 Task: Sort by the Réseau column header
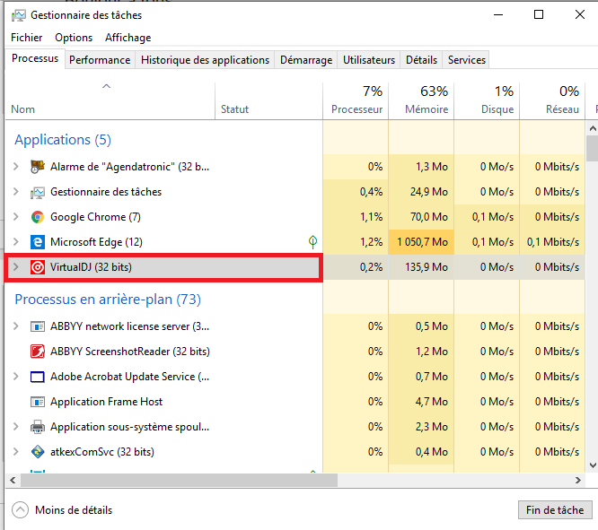(552, 101)
